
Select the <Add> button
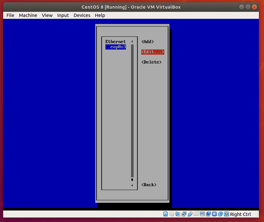pos(148,42)
